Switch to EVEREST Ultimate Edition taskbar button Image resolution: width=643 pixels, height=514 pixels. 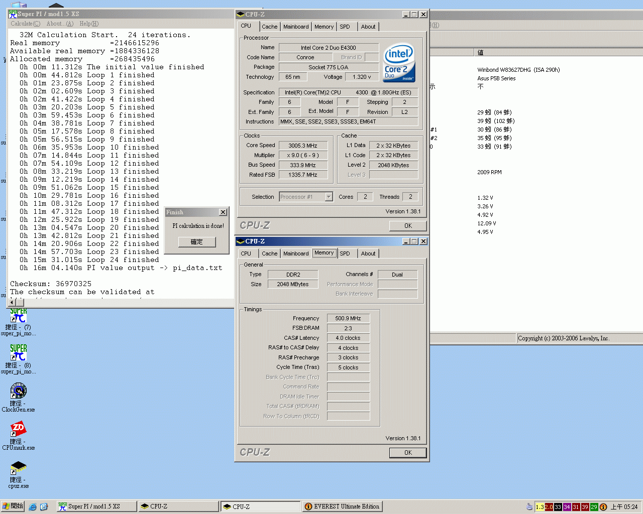tap(343, 506)
